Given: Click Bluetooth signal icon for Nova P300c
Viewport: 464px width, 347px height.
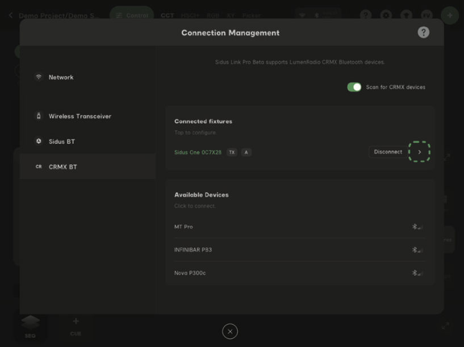Looking at the screenshot, I should 417,273.
